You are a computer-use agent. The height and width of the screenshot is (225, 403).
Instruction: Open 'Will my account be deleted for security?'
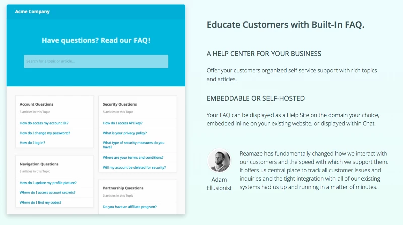(x=134, y=167)
